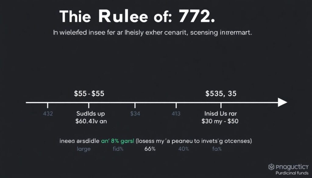The image size is (312, 178).
Task: Choose the "large" label in the bottom row
Action: point(84,149)
